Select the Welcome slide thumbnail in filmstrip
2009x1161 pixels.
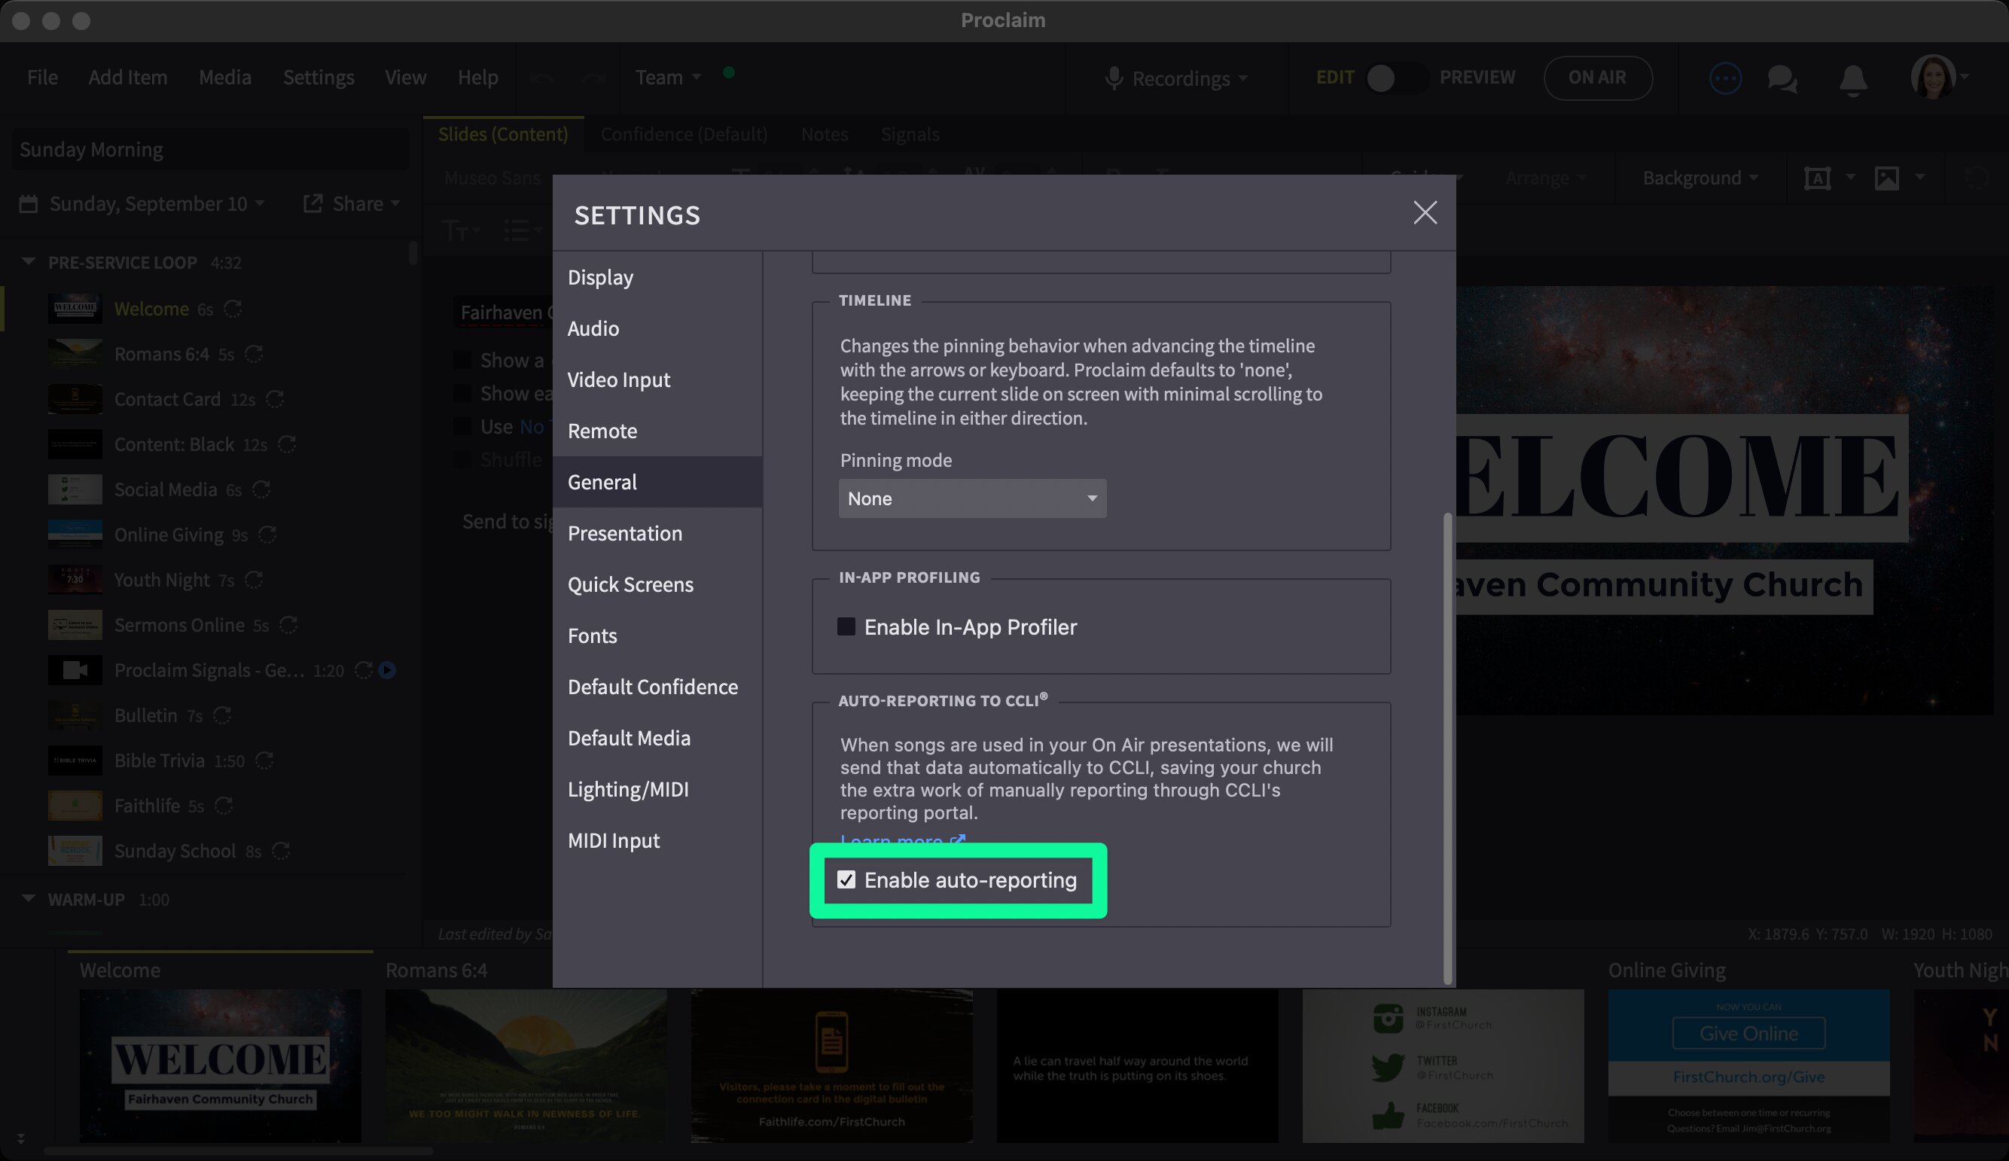[x=220, y=1066]
